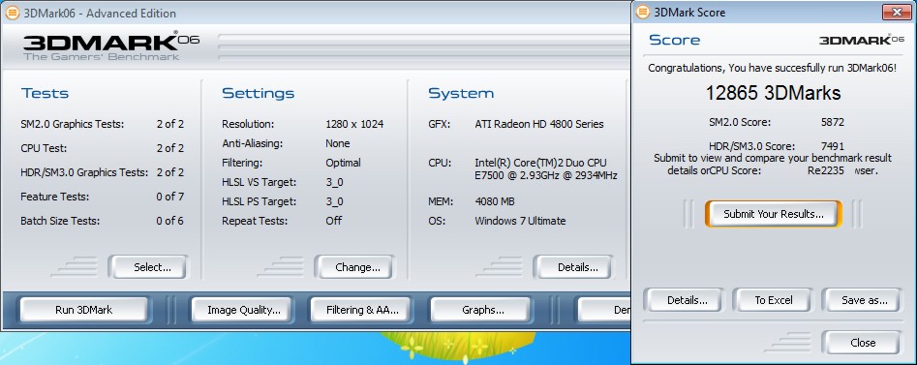Click the 3DMark06 logo in main window
The width and height of the screenshot is (917, 365).
[x=111, y=46]
